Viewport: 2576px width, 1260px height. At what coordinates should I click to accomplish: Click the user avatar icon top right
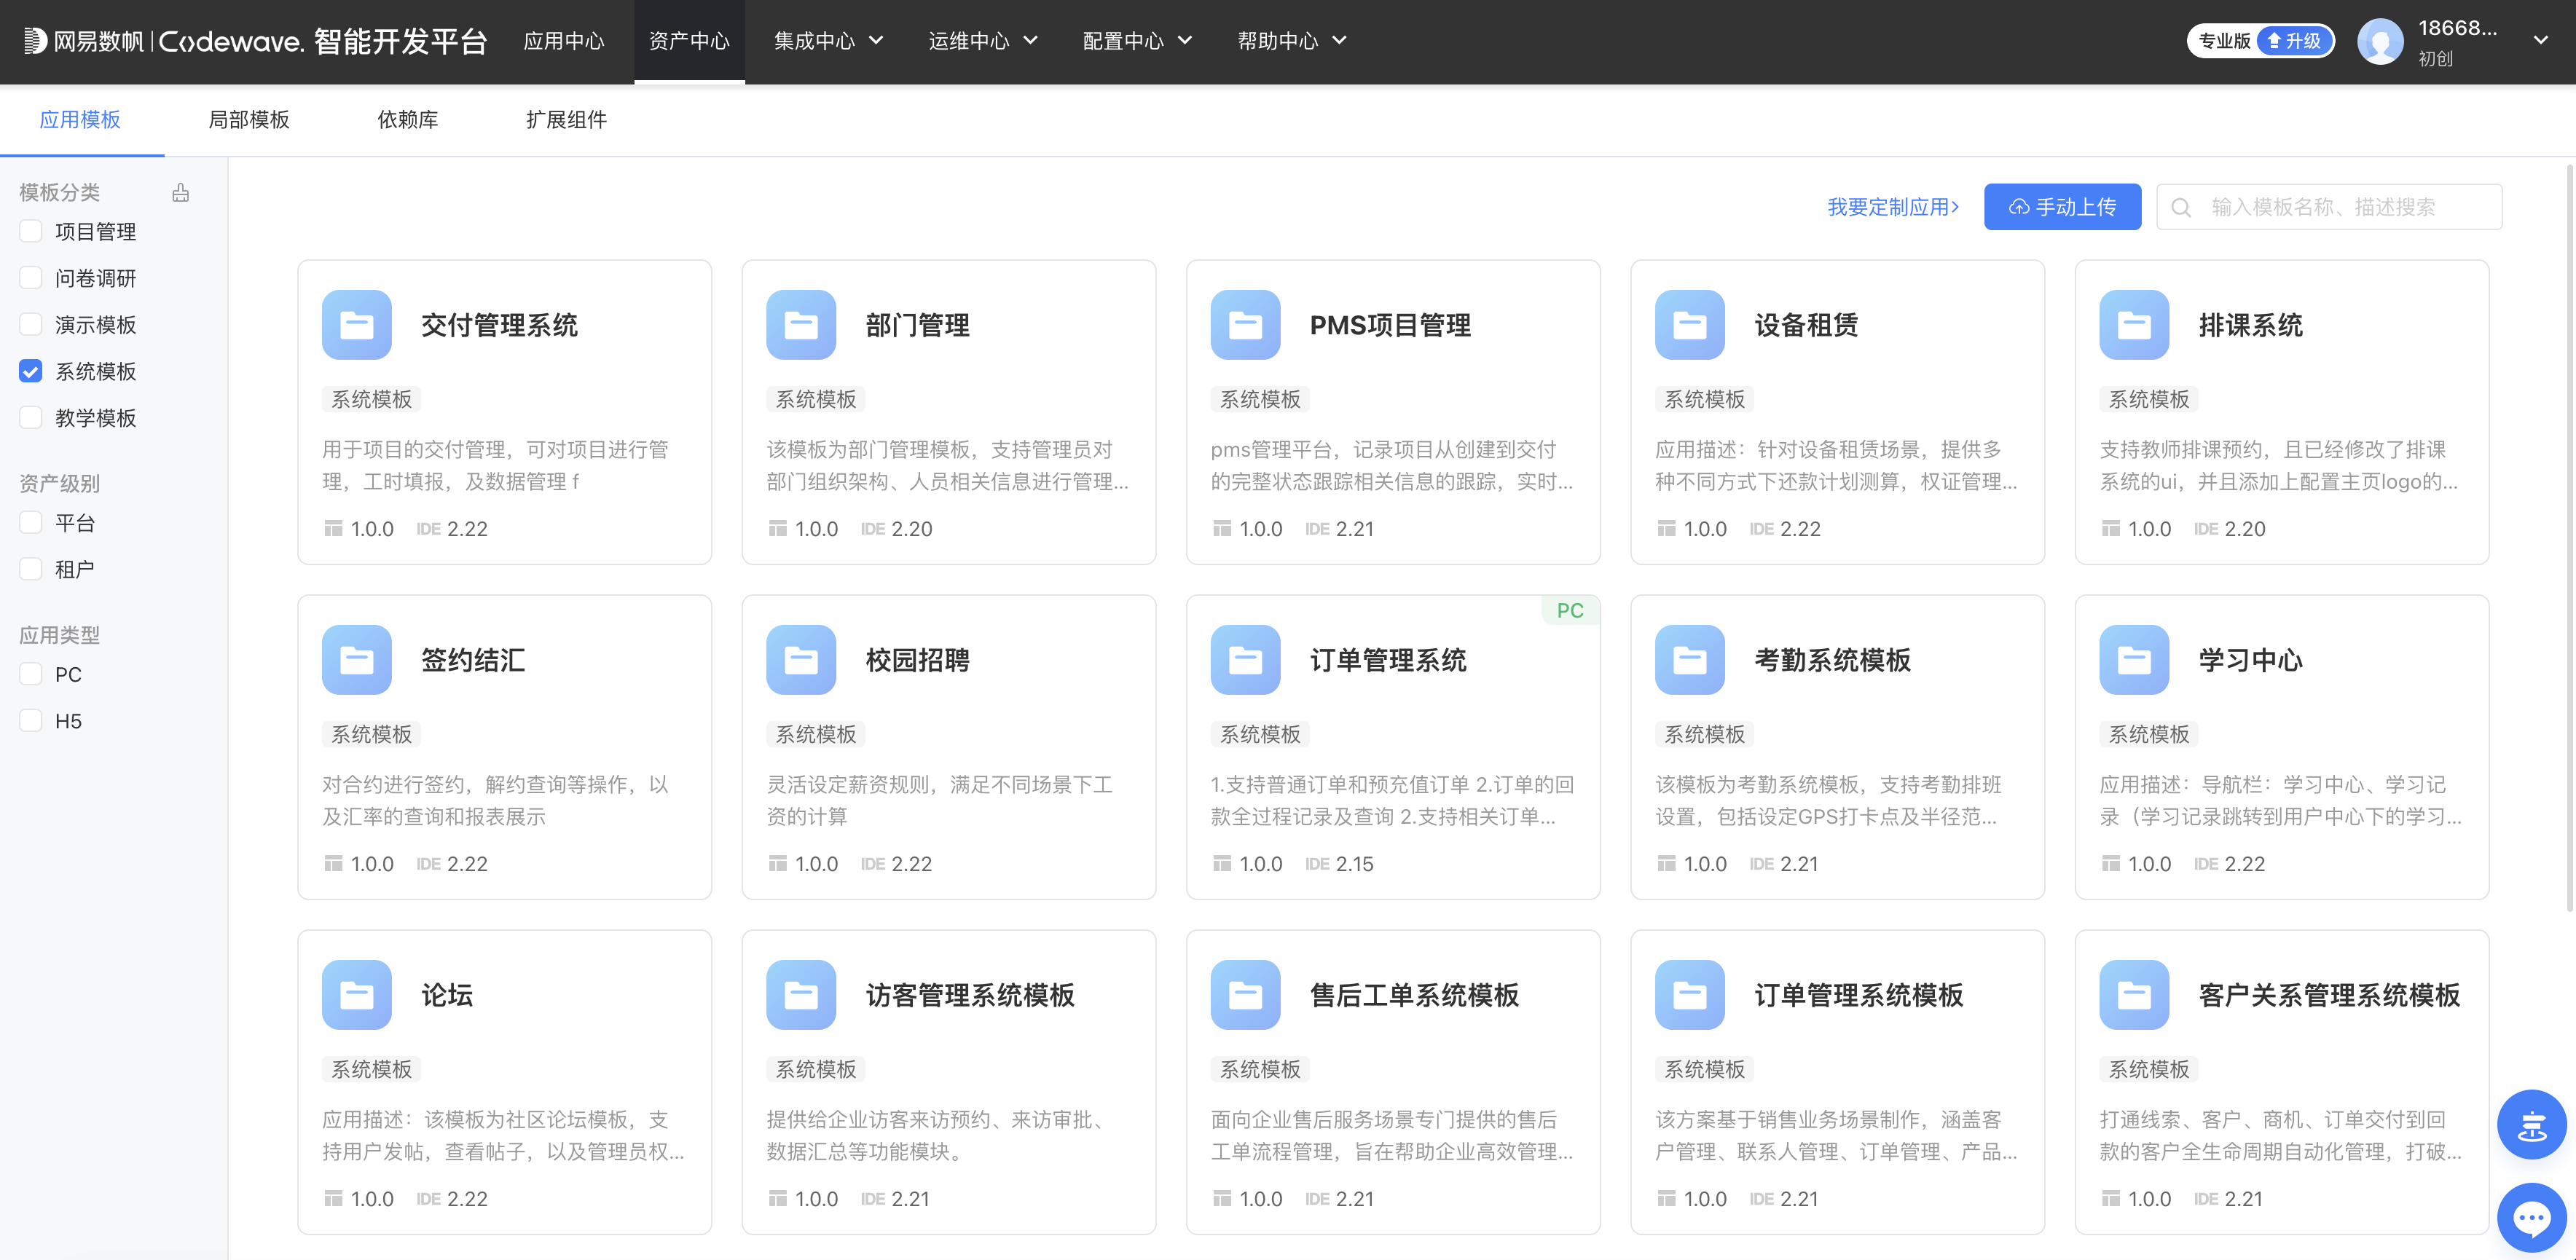(x=2380, y=41)
